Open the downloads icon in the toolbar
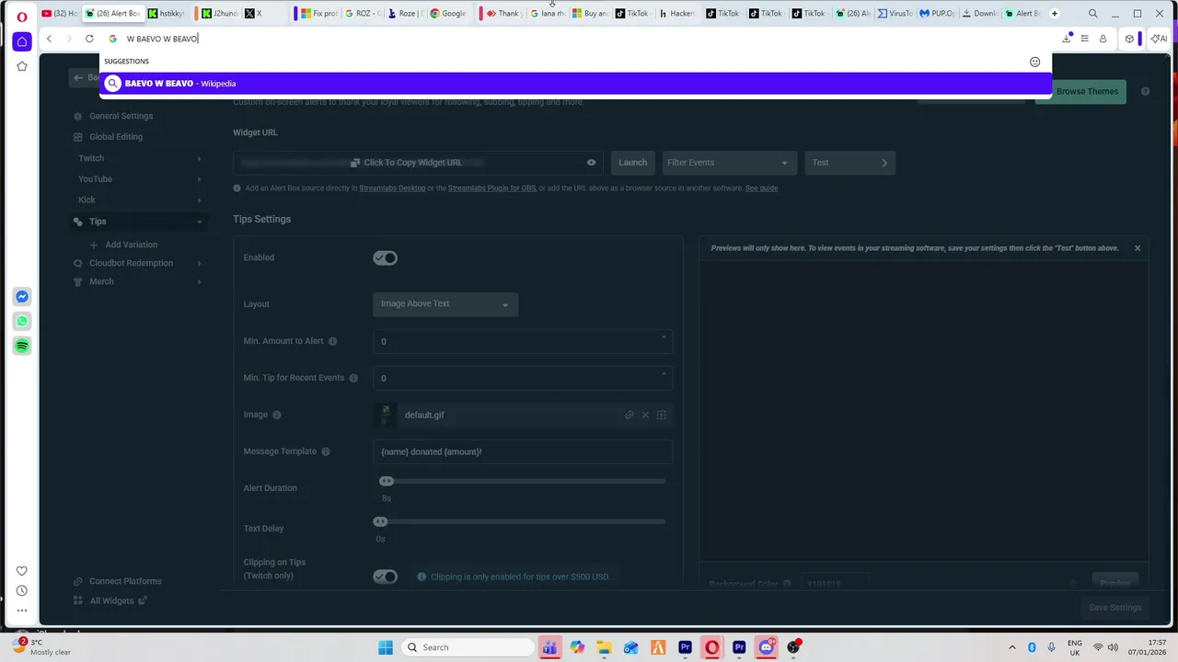Viewport: 1178px width, 662px height. 1067,39
